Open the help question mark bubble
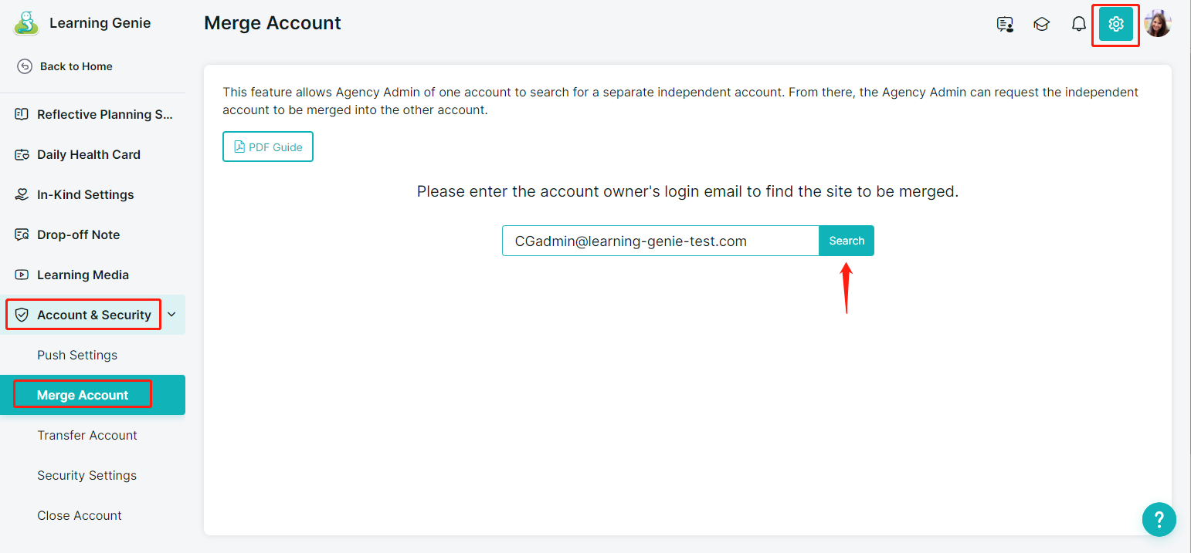1191x553 pixels. (1159, 519)
